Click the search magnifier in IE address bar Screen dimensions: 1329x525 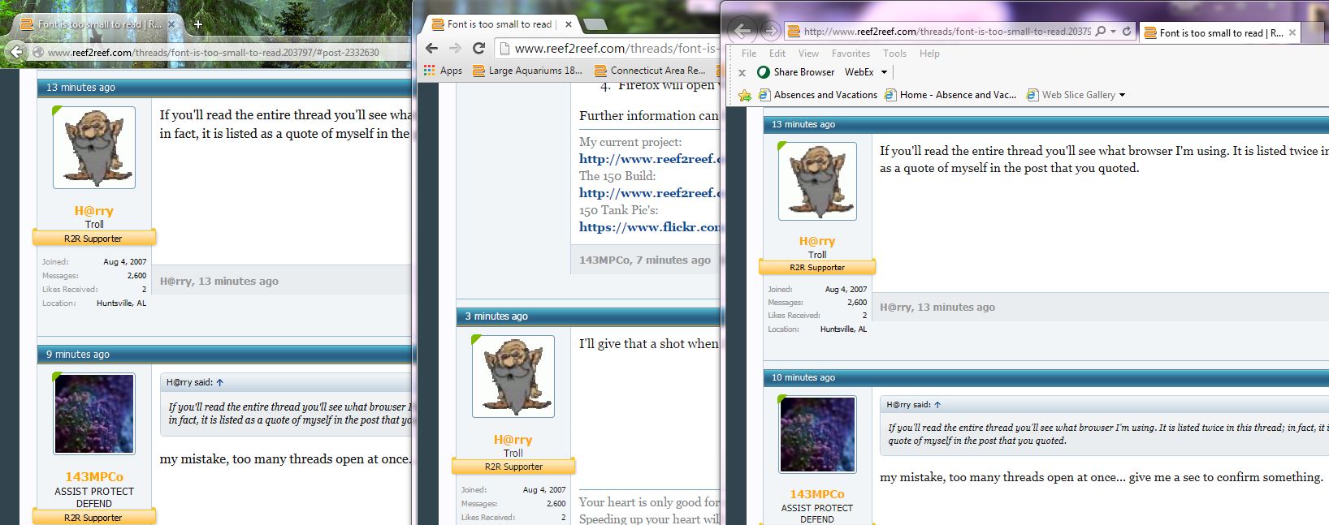pos(1101,32)
